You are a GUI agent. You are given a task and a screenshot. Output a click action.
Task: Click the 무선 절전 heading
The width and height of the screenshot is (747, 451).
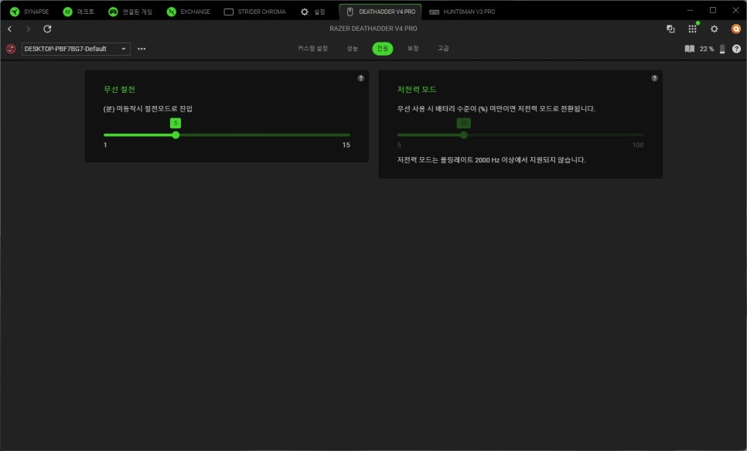pyautogui.click(x=119, y=89)
